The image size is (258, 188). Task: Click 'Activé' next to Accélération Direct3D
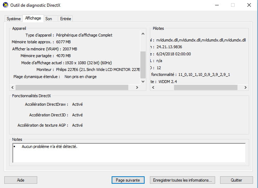[x=77, y=115]
